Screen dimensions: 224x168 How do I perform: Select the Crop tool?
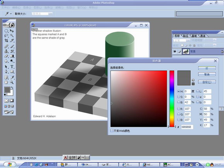[x=6, y=41]
